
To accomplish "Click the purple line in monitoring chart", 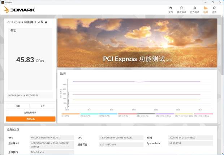I will coord(137,82).
